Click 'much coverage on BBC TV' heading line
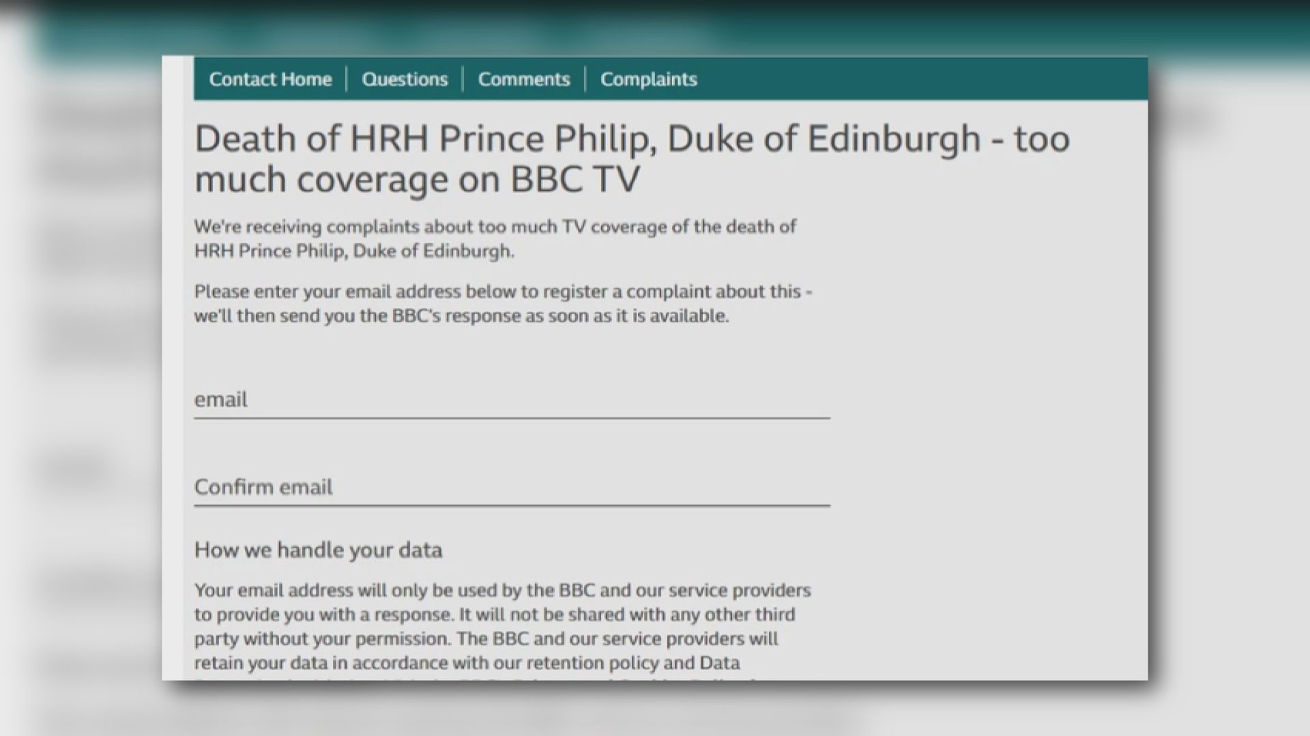The height and width of the screenshot is (736, 1310). 416,180
